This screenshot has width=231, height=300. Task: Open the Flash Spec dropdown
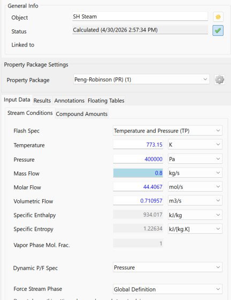click(x=167, y=131)
